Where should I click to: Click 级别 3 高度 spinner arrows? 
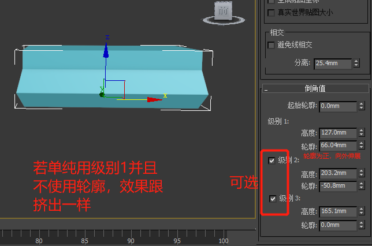pyautogui.click(x=362, y=211)
